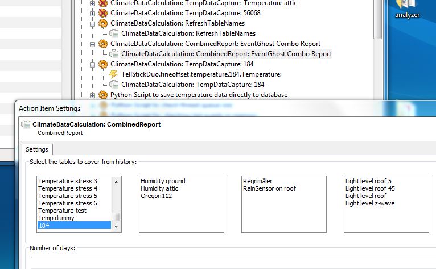Click the action icon of child RefreshTableNames item
The image size is (436, 269).
(x=113, y=33)
